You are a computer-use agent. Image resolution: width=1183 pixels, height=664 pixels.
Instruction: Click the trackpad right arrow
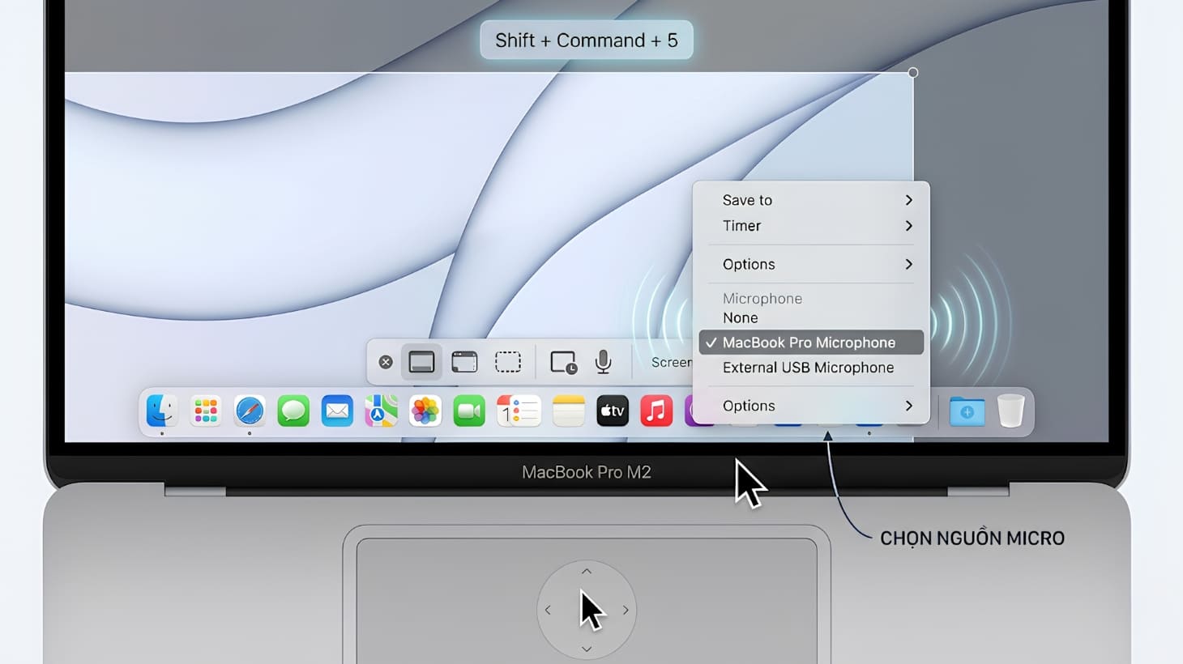pyautogui.click(x=626, y=610)
